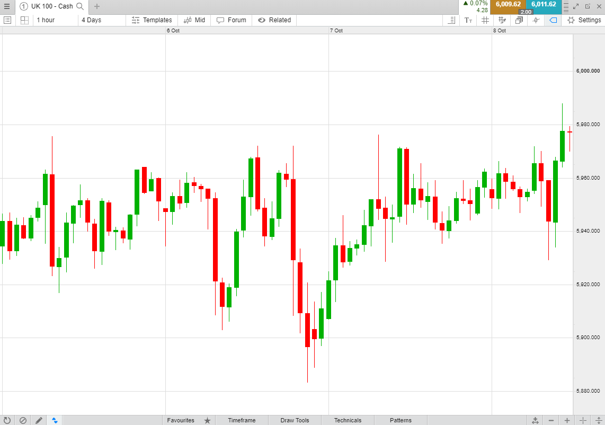Click the product search magnifier icon
Screen dimensions: 605x425
(x=80, y=6)
